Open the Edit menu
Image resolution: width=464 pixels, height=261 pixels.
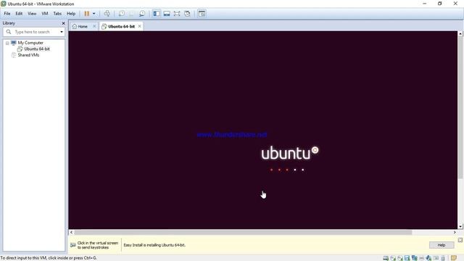coord(19,14)
